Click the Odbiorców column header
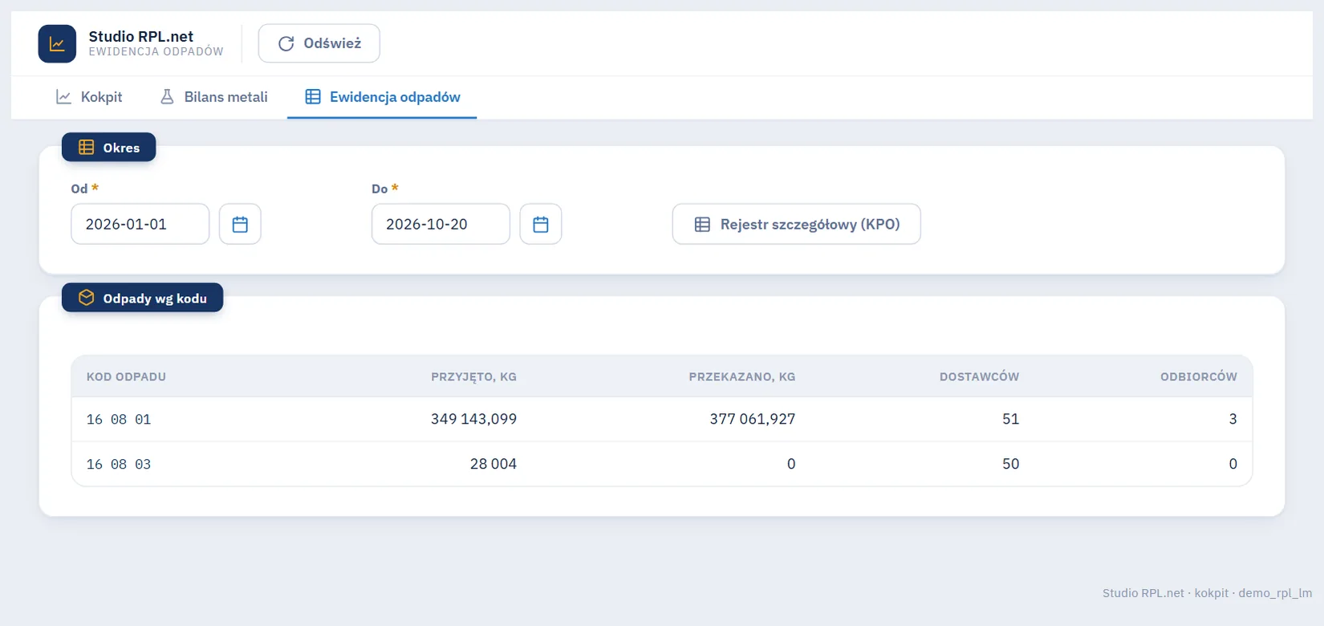The width and height of the screenshot is (1324, 626). [x=1199, y=376]
